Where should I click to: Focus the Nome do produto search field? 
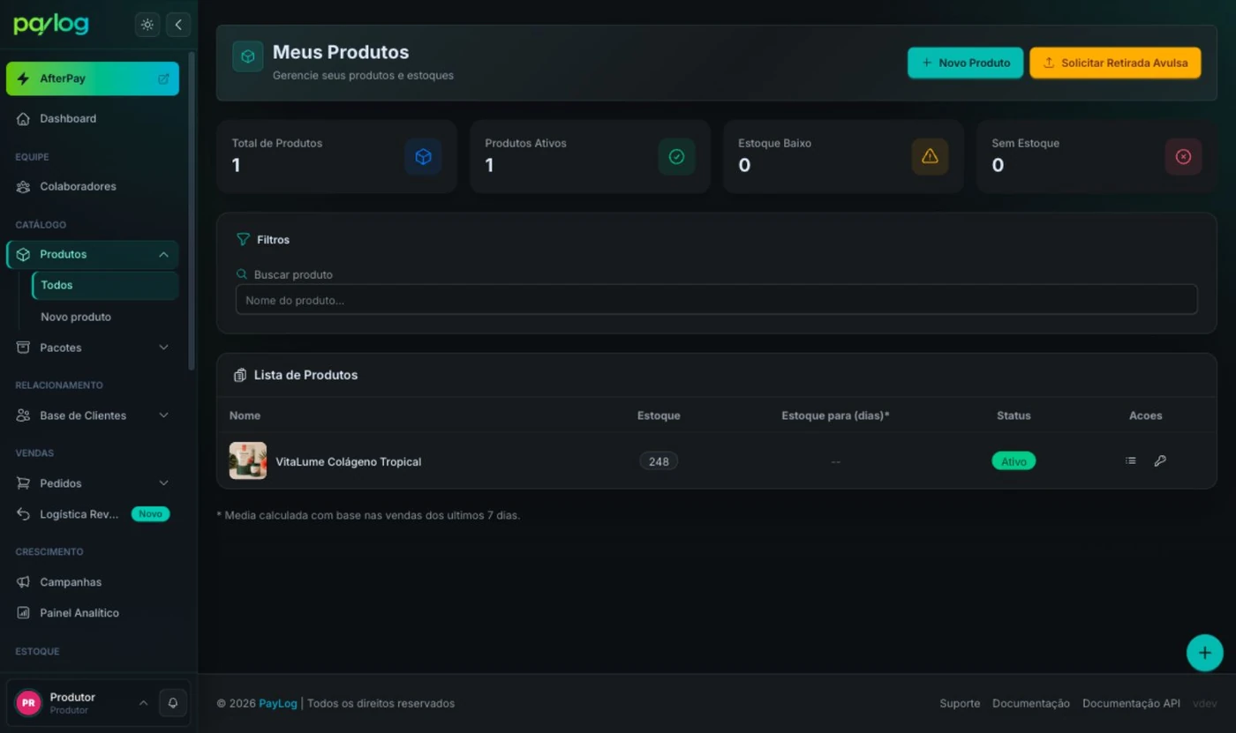tap(716, 300)
